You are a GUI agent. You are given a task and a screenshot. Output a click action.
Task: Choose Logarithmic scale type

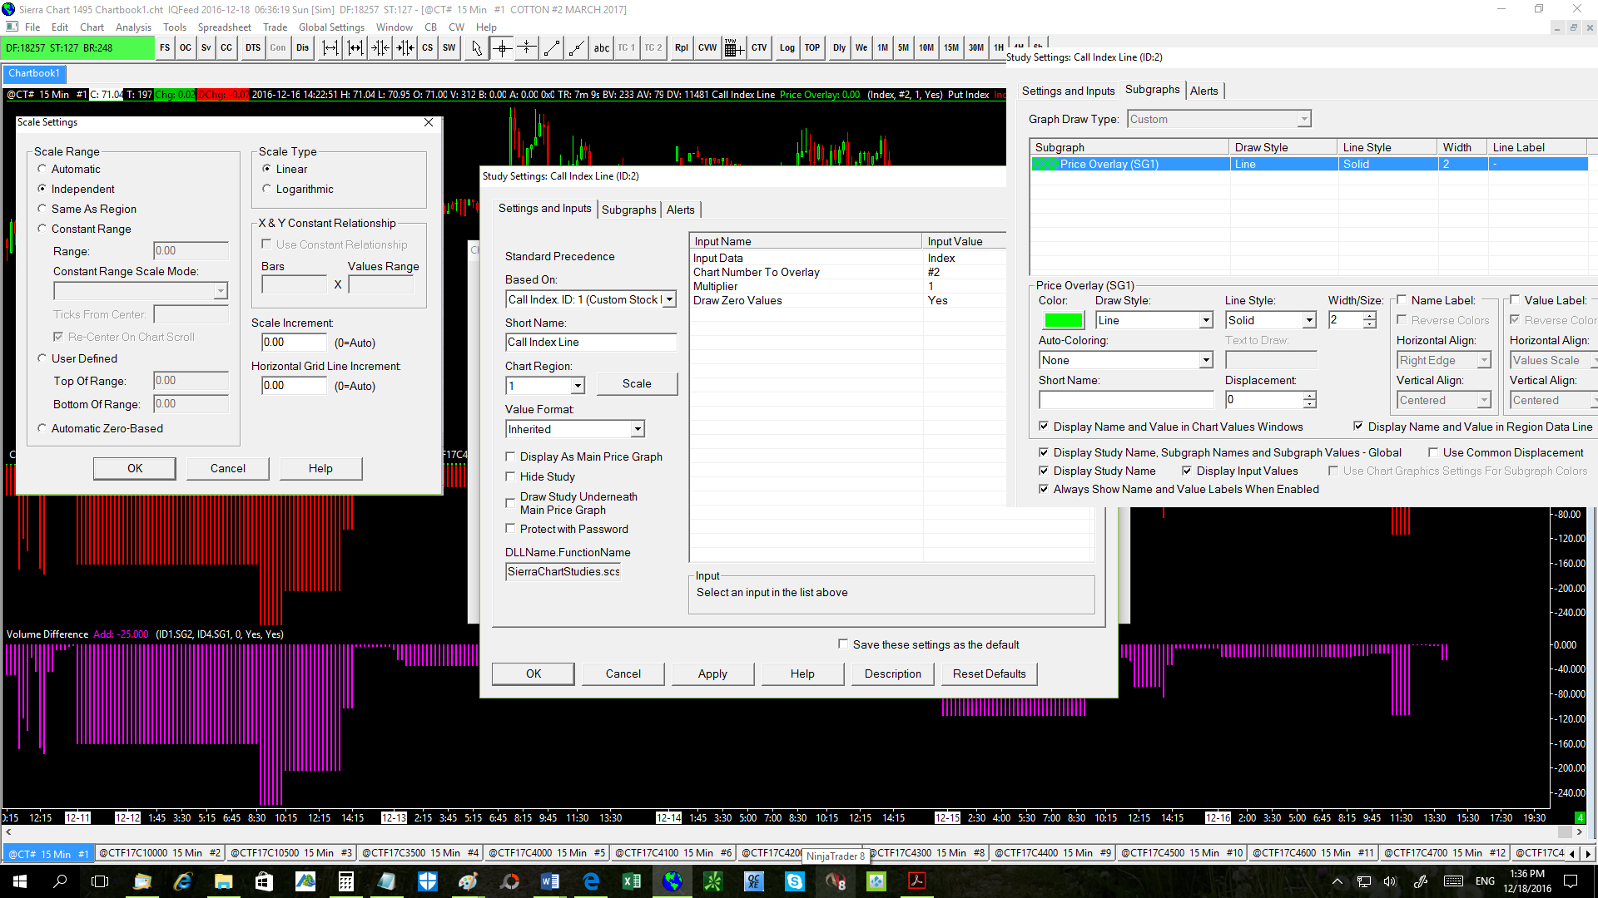tap(267, 189)
